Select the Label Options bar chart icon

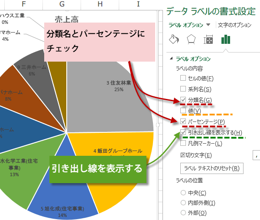tap(226, 40)
